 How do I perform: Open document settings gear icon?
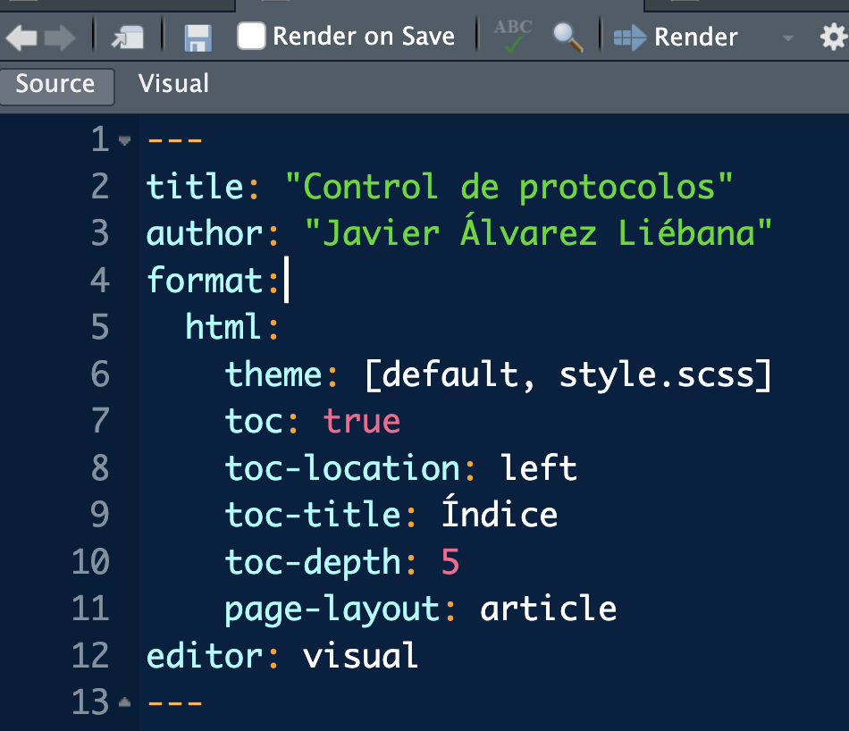point(833,38)
